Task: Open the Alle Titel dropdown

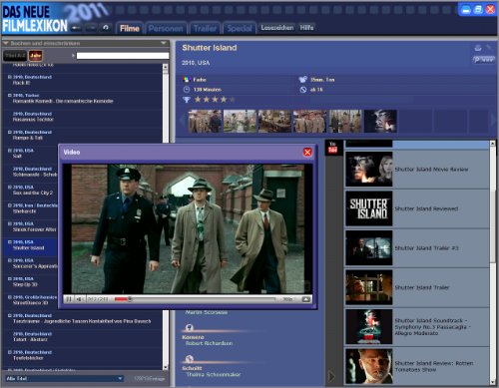Action: [64, 378]
